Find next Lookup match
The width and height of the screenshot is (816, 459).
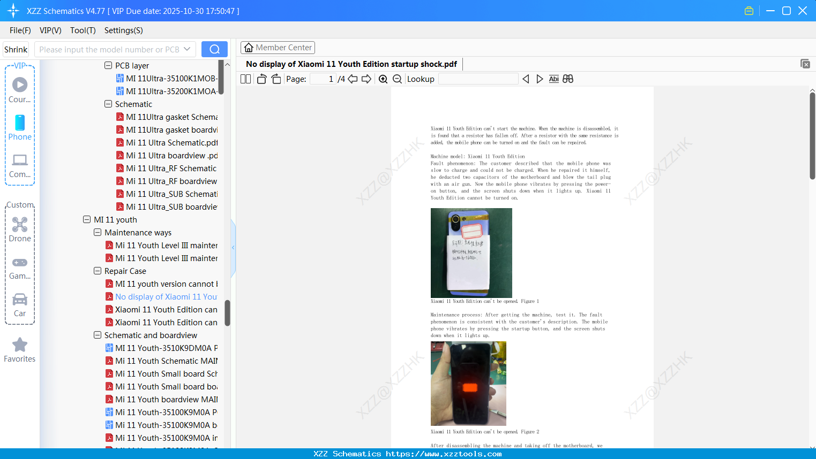click(540, 79)
